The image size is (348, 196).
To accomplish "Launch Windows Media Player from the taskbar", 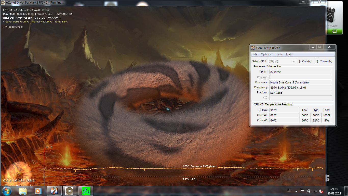I will click(x=37, y=191).
